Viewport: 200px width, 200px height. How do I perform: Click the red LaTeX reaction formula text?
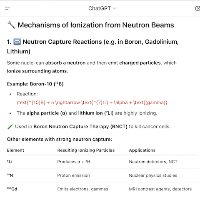pyautogui.click(x=92, y=102)
